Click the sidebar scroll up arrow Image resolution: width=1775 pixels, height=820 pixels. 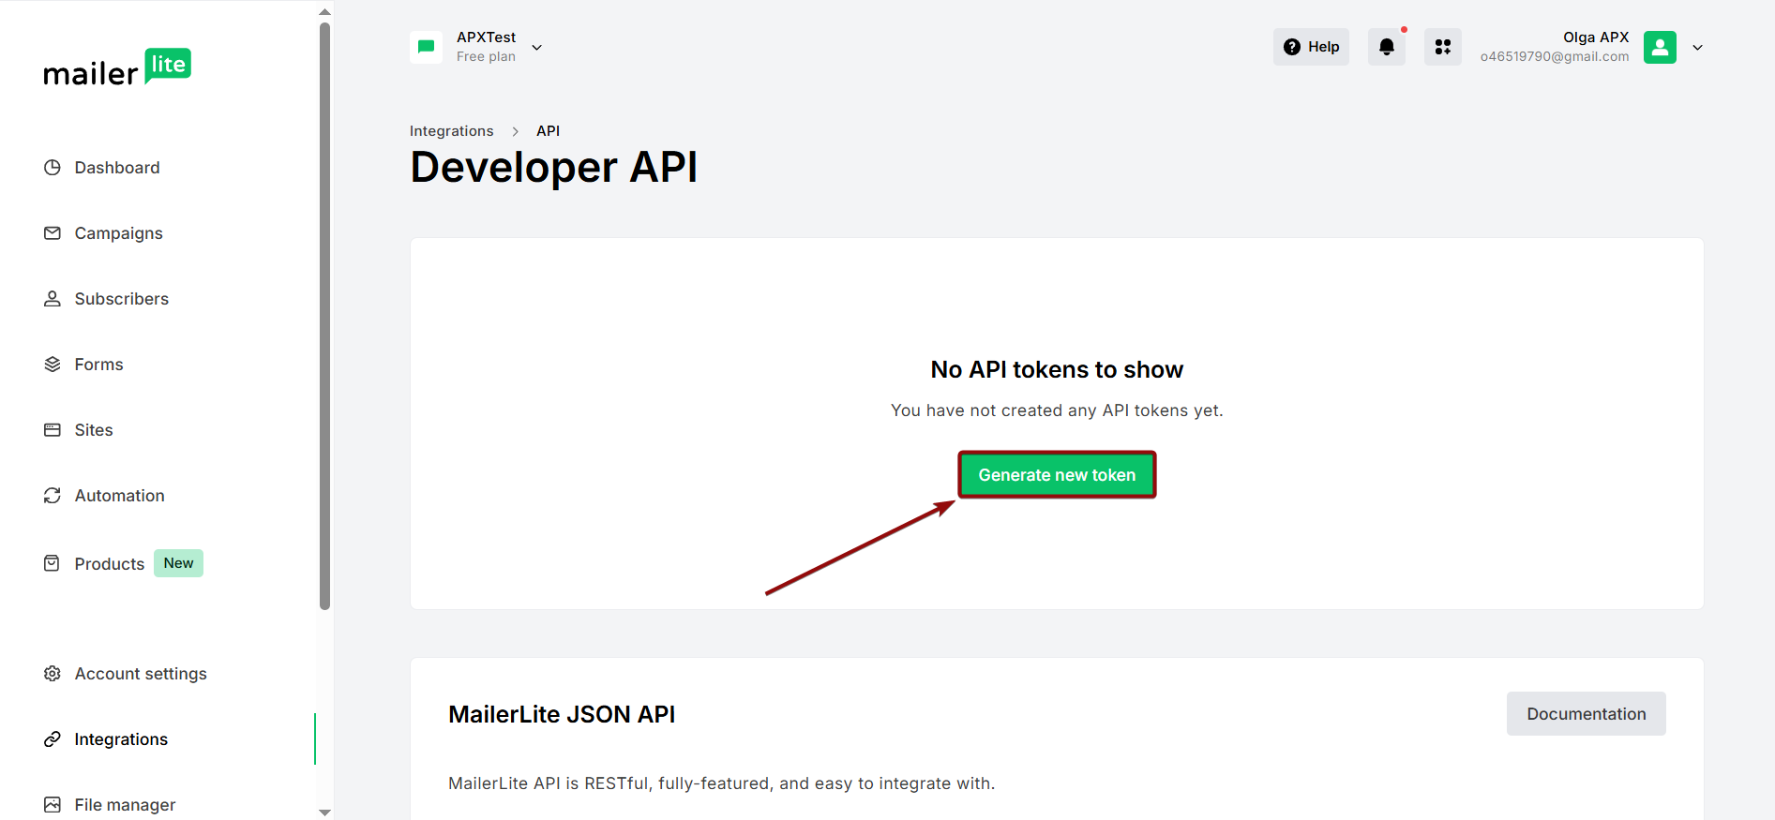(324, 12)
